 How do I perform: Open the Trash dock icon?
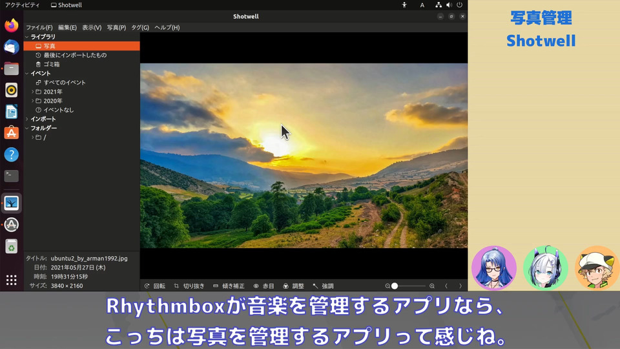[12, 246]
